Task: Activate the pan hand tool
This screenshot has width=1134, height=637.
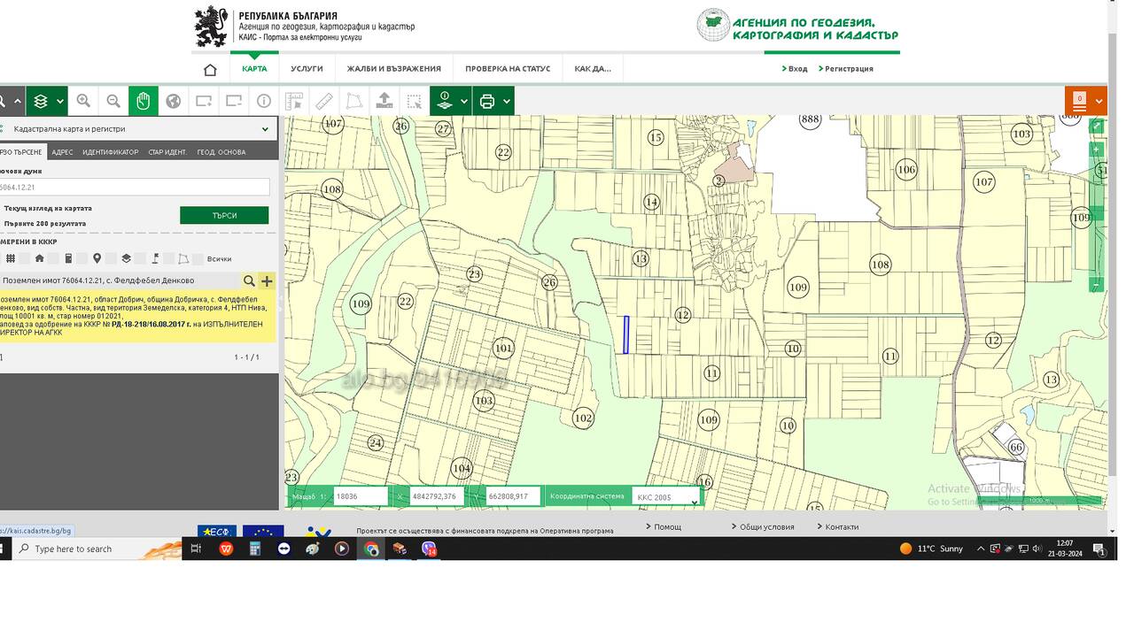Action: click(x=143, y=101)
